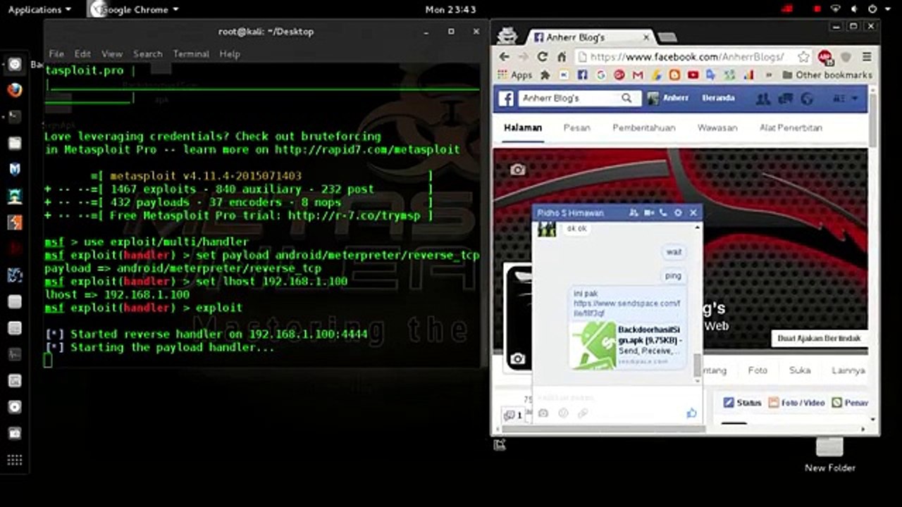Open the Beranda link in Facebook header
The width and height of the screenshot is (902, 507).
(718, 98)
